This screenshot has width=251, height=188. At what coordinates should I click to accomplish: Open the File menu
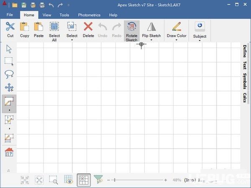tap(10, 15)
